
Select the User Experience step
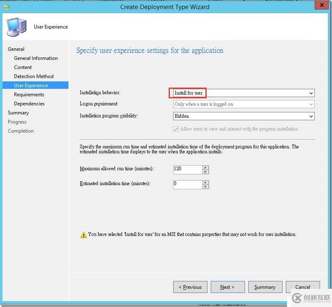(35, 85)
